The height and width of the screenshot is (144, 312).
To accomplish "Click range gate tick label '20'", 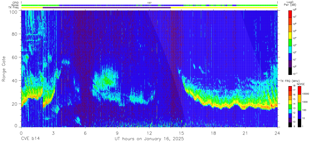I will point(15,104).
